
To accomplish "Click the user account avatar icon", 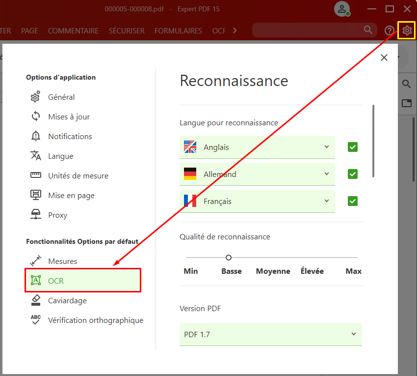I will coord(342,9).
